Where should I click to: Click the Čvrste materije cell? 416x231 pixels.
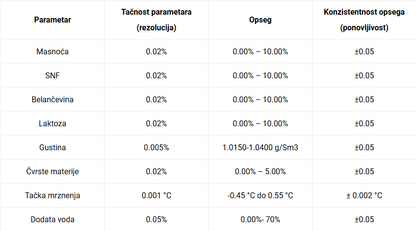[x=52, y=172]
